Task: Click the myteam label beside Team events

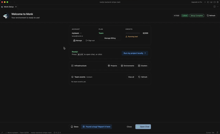Action: (x=89, y=77)
